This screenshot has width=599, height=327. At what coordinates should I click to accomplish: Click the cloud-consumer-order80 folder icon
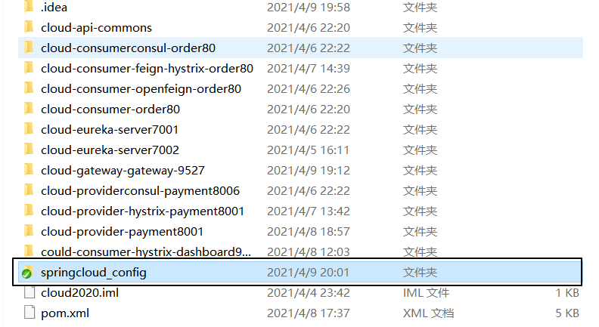click(29, 109)
